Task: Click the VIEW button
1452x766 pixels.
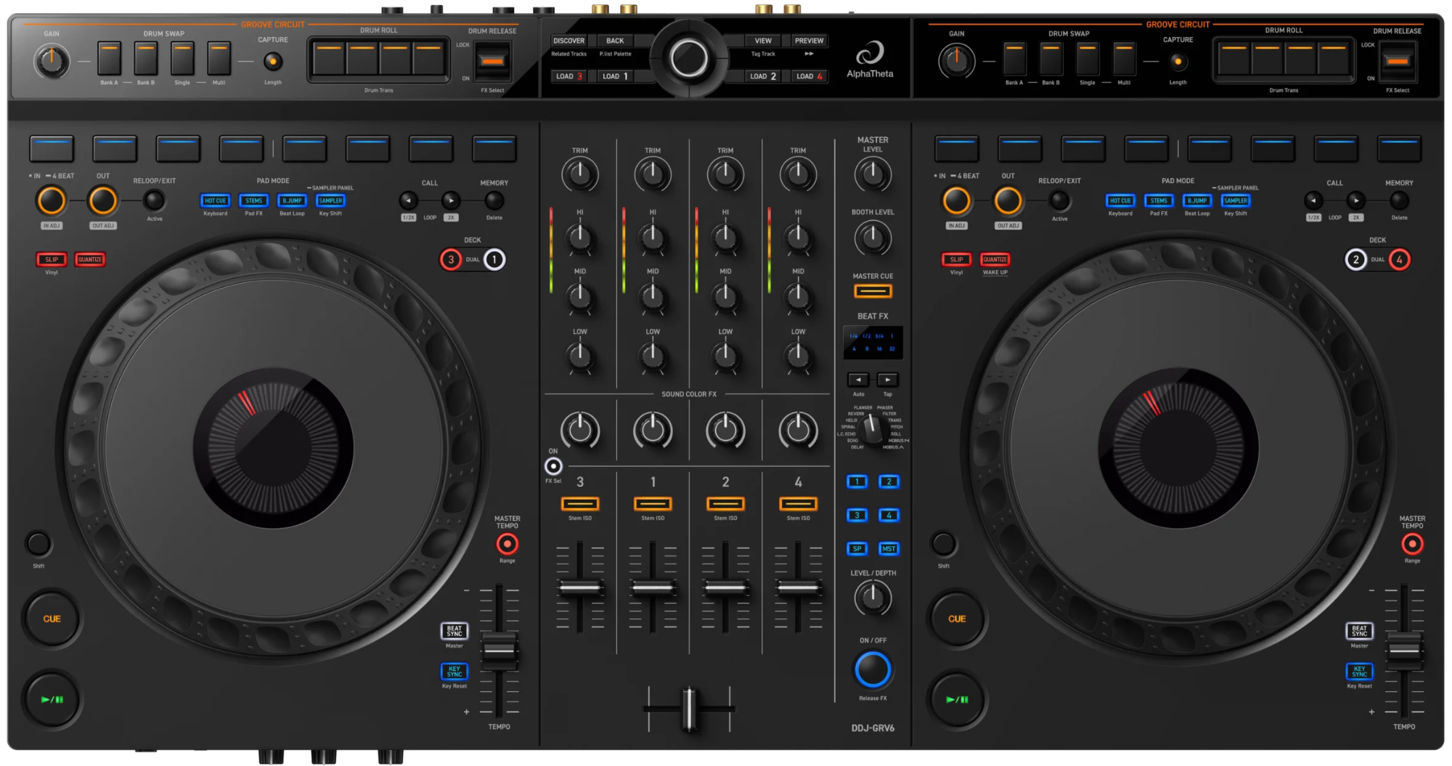Action: (763, 41)
